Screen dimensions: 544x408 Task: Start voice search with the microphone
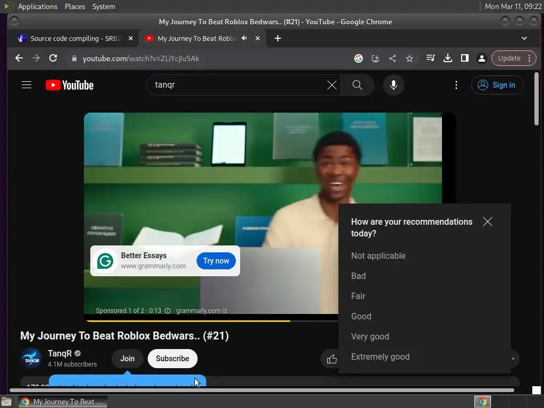[x=394, y=85]
